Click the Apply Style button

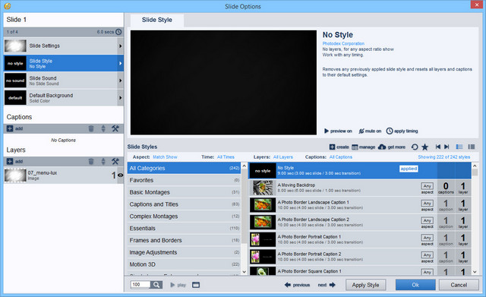pyautogui.click(x=366, y=285)
